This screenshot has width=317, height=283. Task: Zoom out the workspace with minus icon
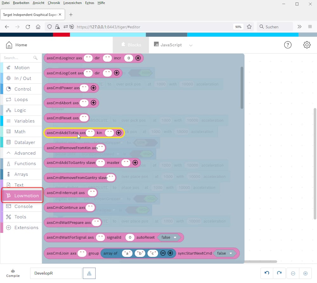(293, 273)
